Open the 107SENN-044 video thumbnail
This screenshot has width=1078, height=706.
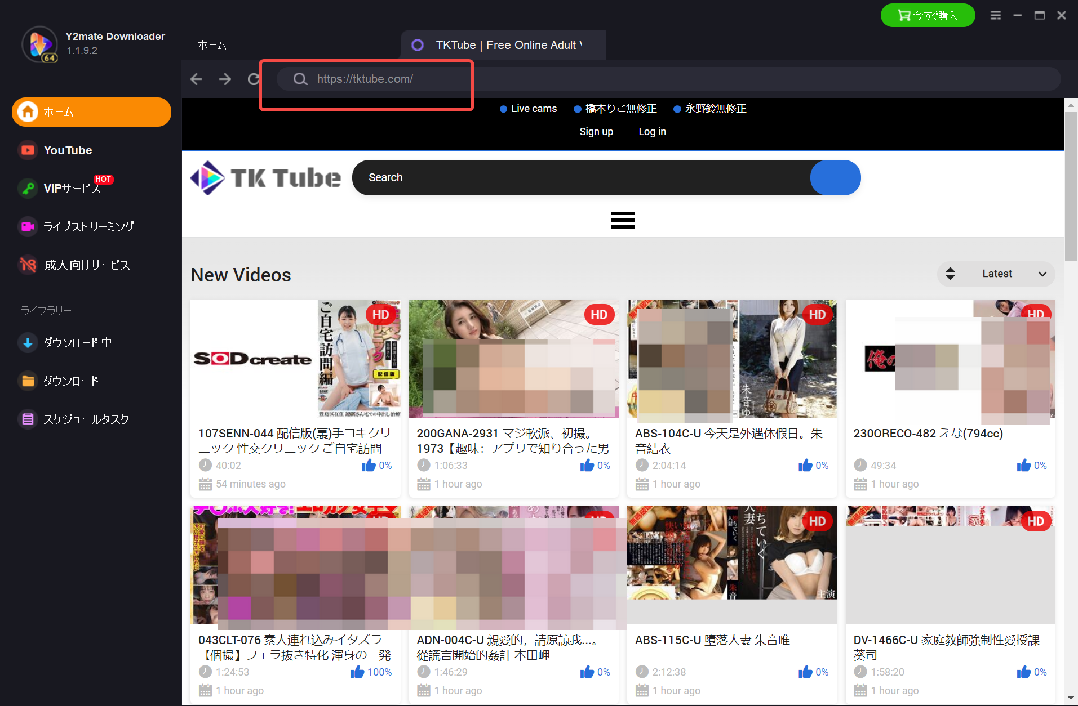click(295, 359)
